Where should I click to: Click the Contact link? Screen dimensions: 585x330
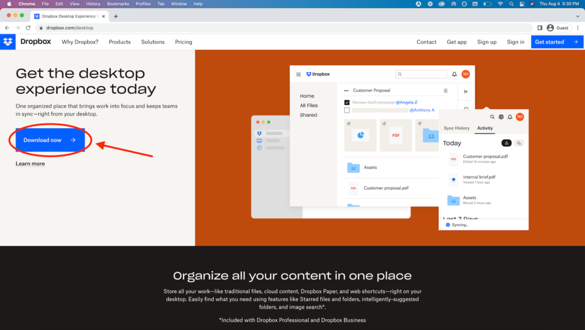point(426,42)
